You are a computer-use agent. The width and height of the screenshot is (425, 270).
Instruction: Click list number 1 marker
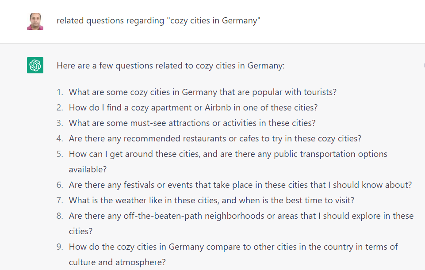(60, 92)
